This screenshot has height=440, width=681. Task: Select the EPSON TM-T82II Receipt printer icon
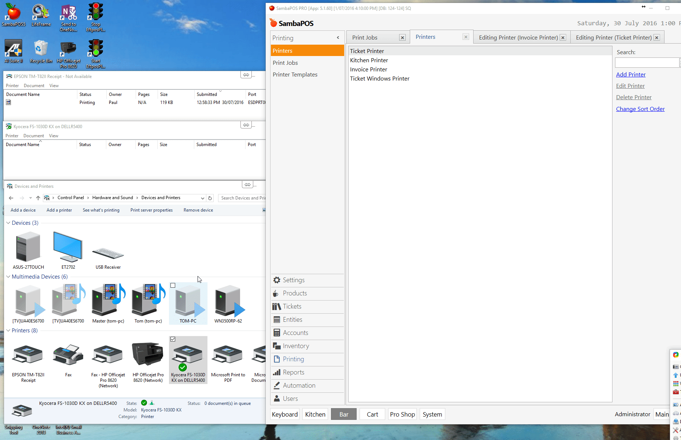[28, 362]
